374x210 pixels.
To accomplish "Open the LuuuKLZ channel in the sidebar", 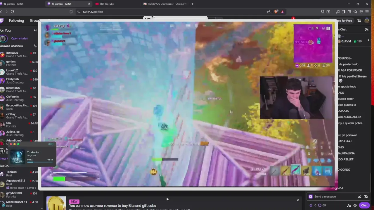I will click(x=19, y=72).
